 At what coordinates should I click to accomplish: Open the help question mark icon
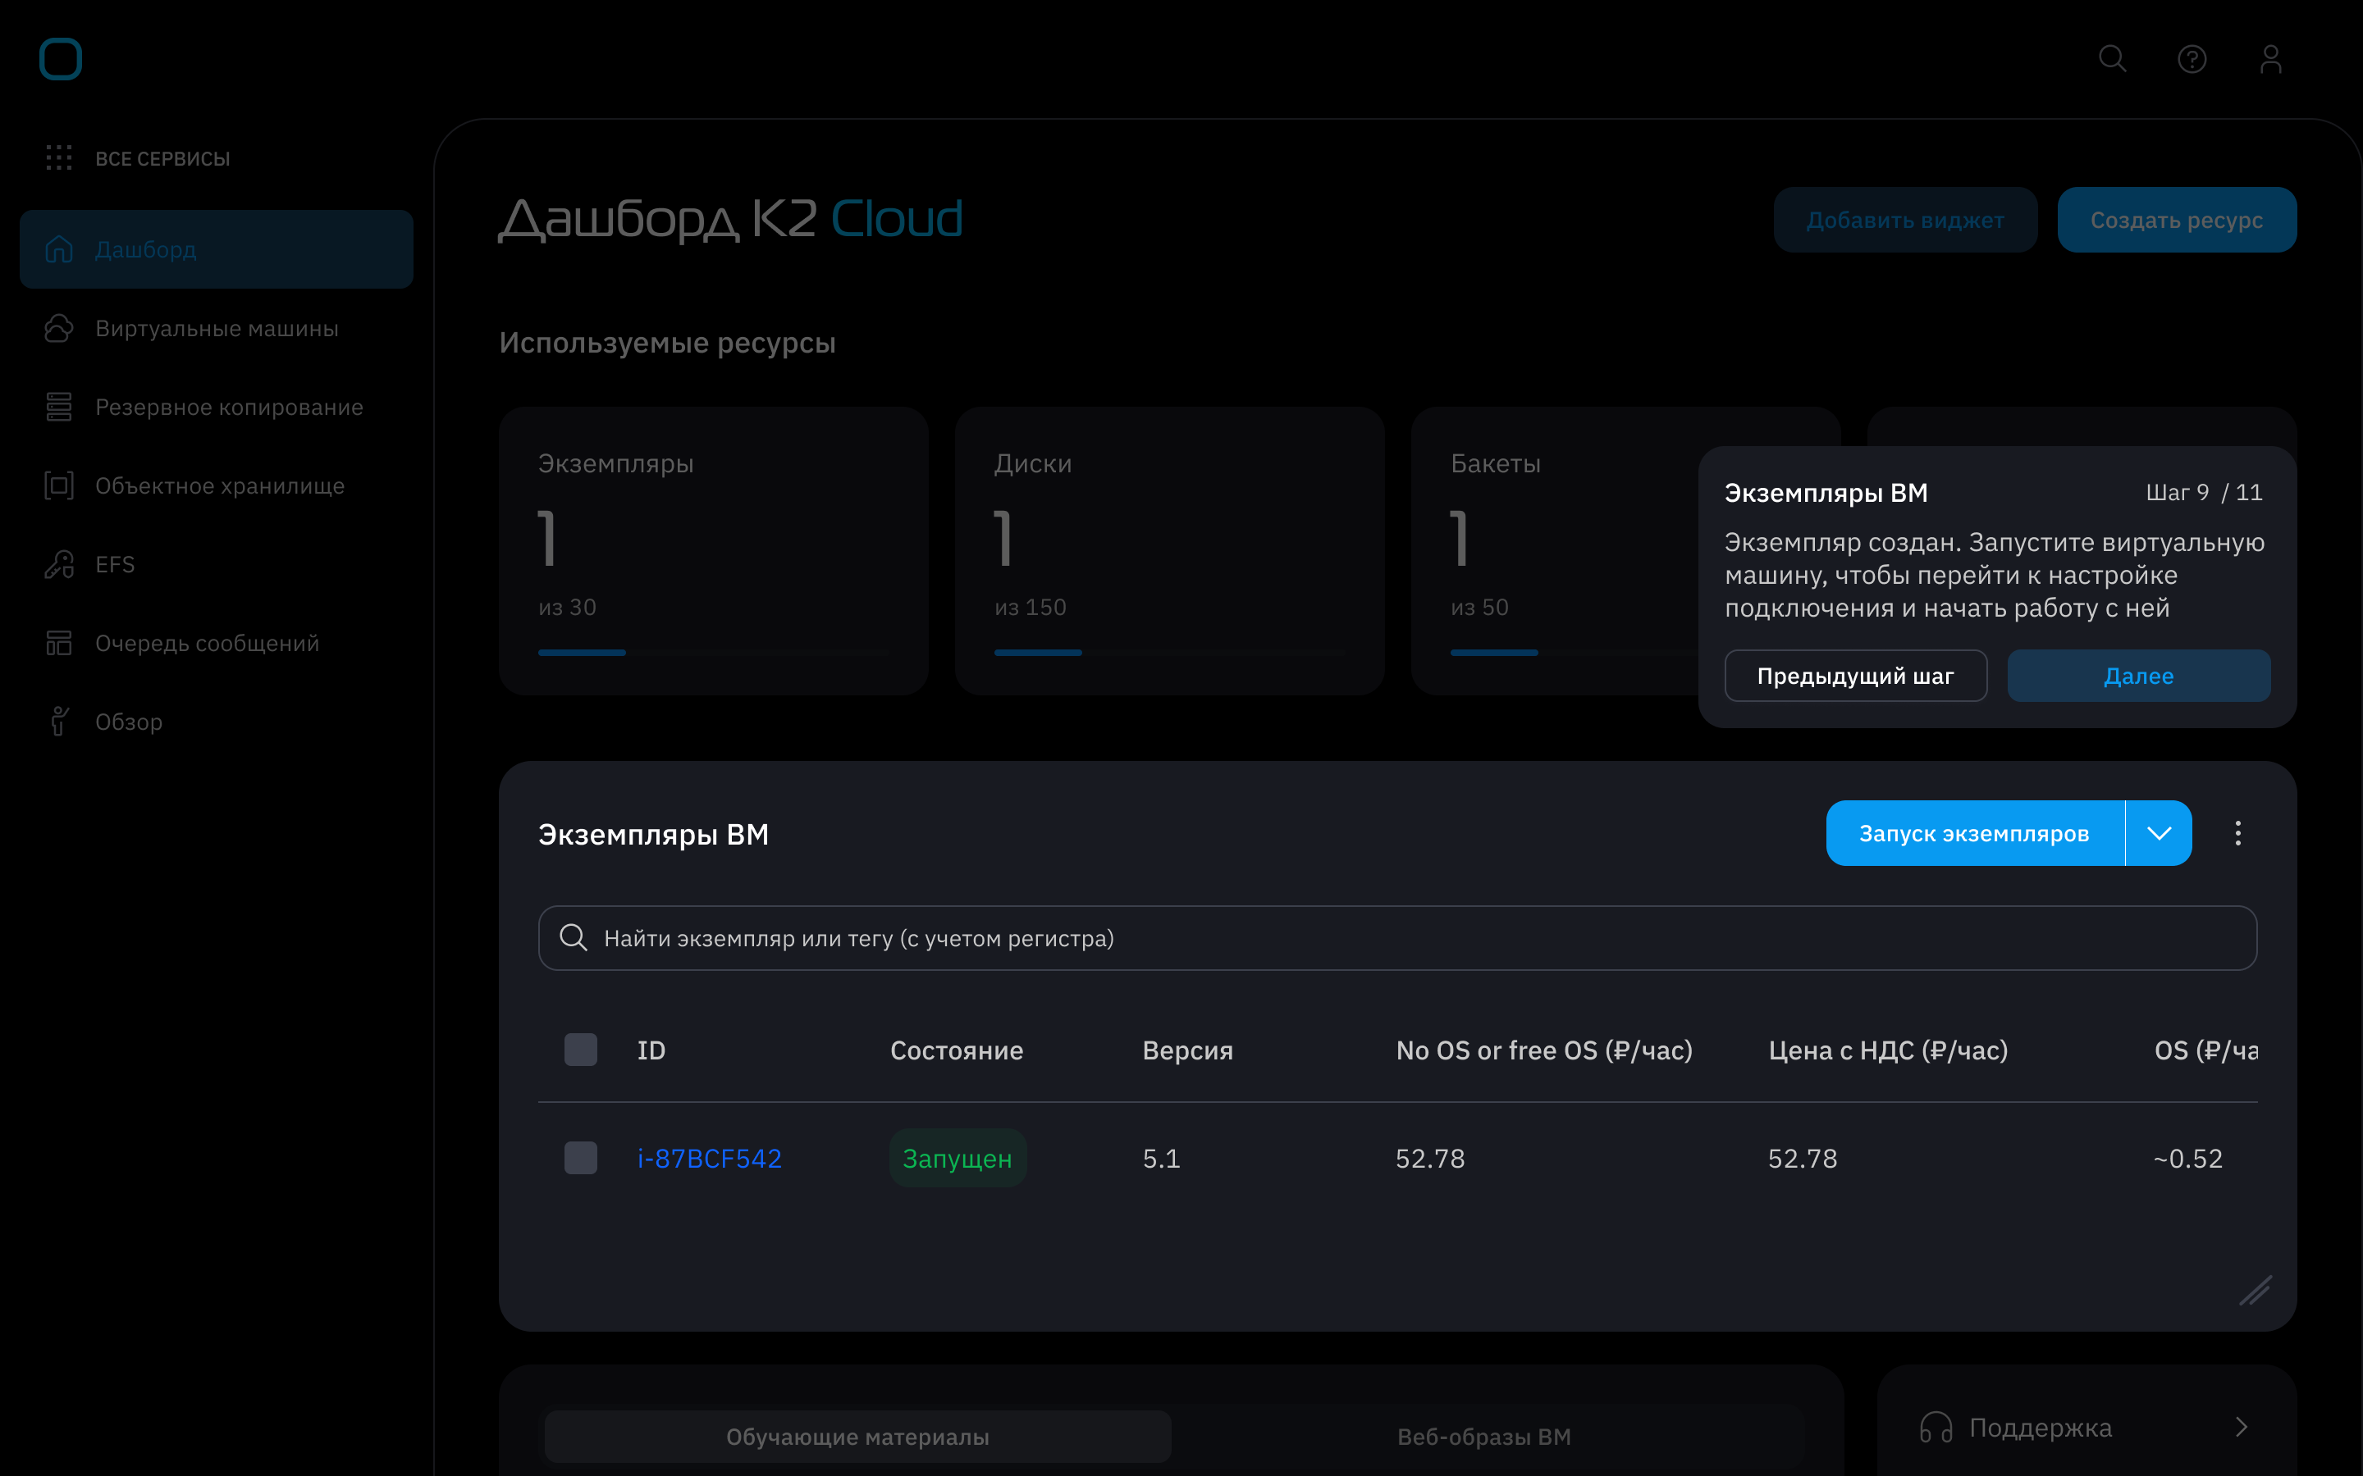[2192, 58]
